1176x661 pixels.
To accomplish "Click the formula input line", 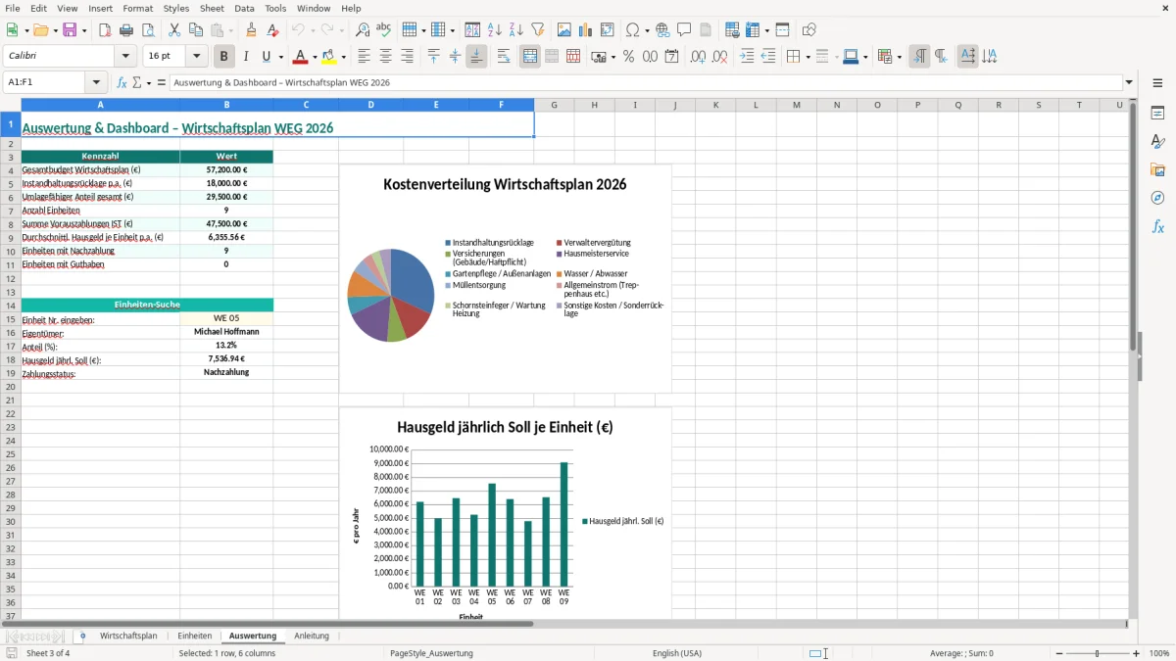I will 646,82.
